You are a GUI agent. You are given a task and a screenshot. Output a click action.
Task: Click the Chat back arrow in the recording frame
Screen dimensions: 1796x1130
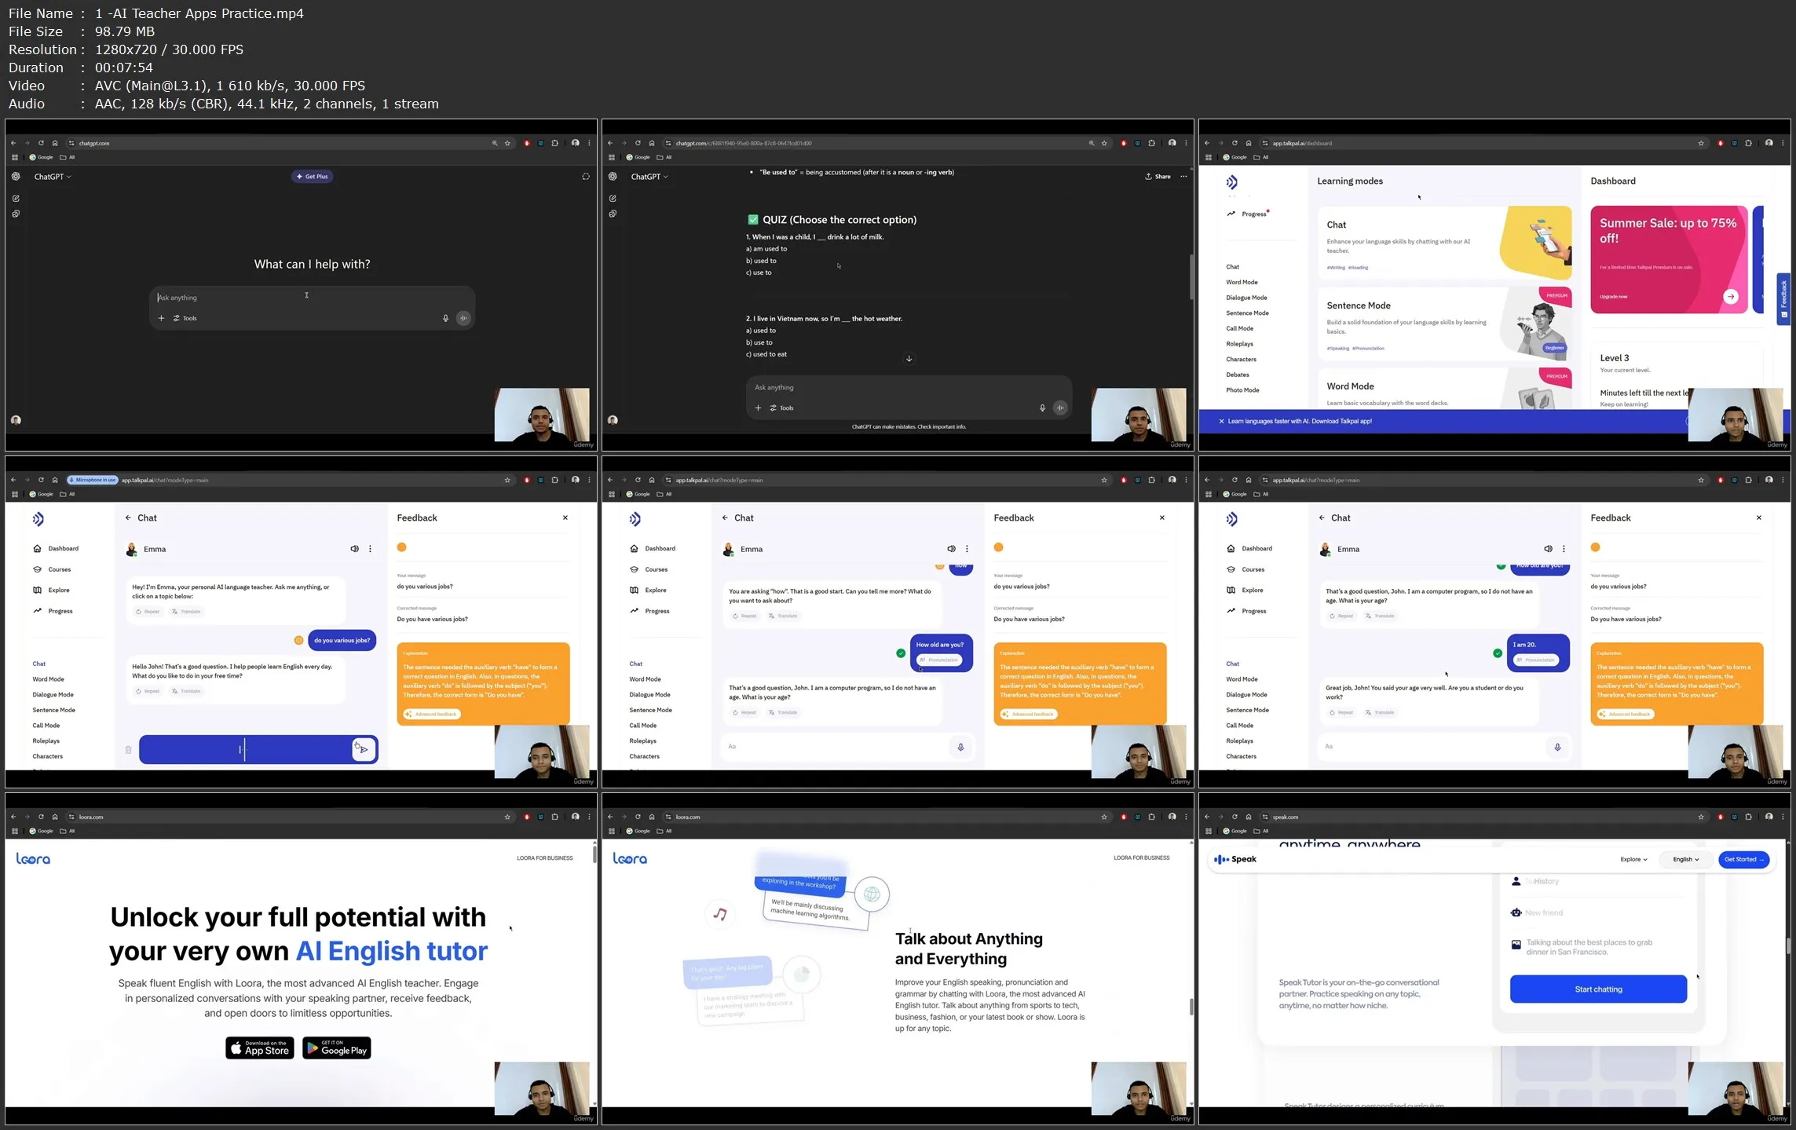[x=128, y=518]
